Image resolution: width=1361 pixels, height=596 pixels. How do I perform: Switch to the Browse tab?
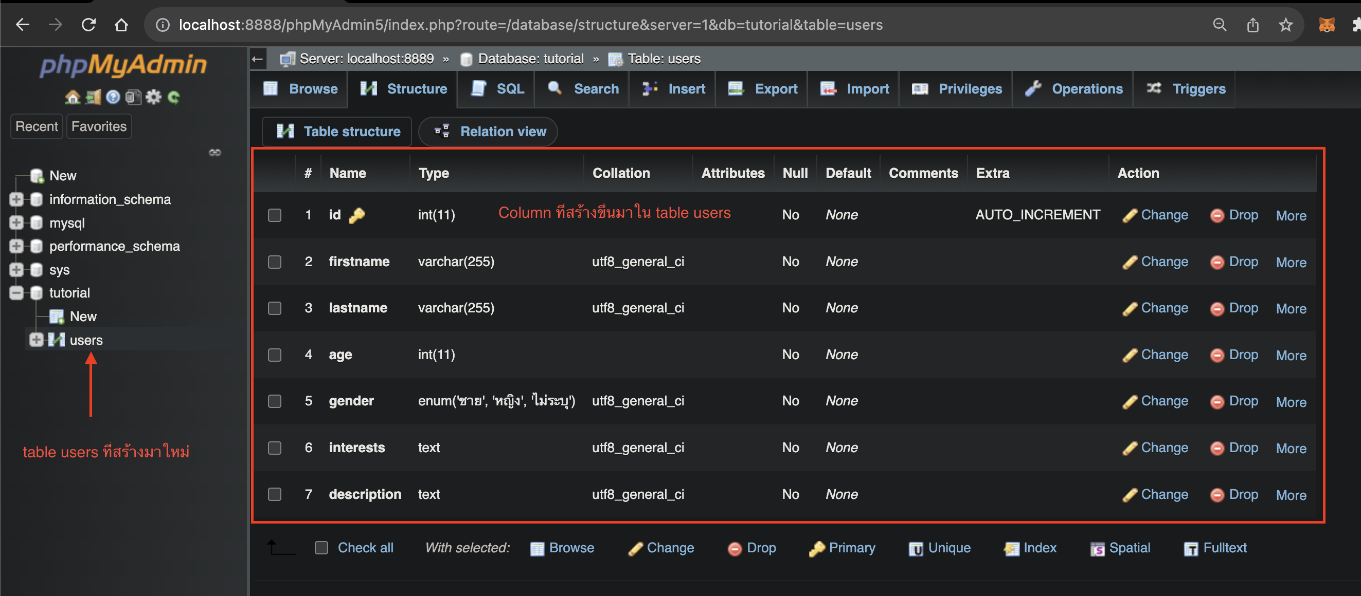300,89
